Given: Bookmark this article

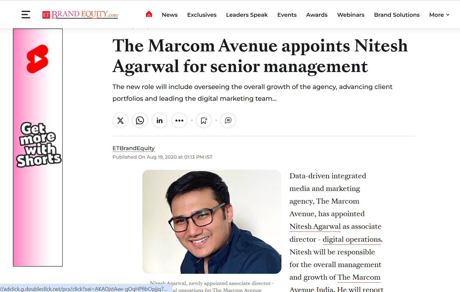Looking at the screenshot, I should (204, 120).
